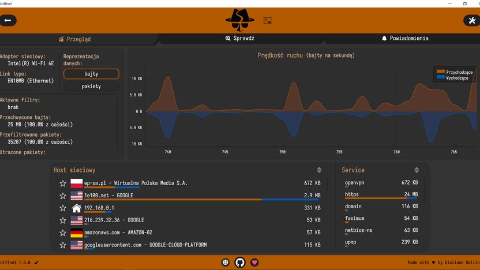Click the pink heart sponsor icon
The width and height of the screenshot is (480, 270).
tap(254, 262)
